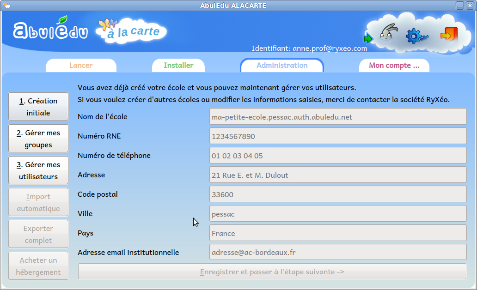Click the 'Nom de l'école' label
This screenshot has height=290, width=477.
click(x=103, y=117)
